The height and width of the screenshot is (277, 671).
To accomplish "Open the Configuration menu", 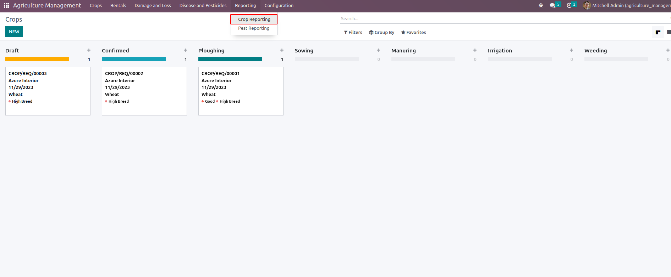I will point(279,6).
